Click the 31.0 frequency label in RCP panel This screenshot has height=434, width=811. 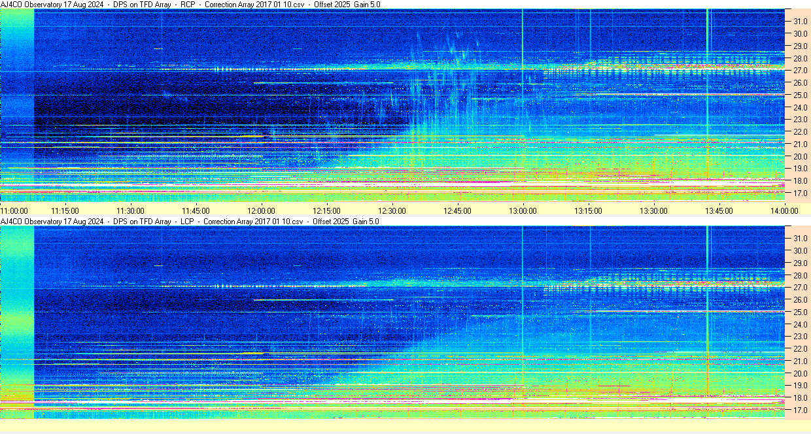[x=799, y=22]
